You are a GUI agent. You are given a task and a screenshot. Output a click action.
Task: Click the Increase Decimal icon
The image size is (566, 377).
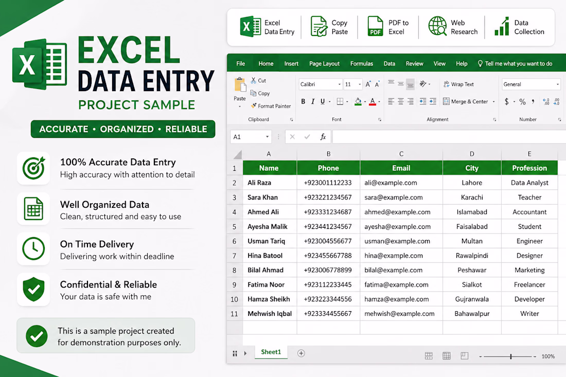point(546,101)
